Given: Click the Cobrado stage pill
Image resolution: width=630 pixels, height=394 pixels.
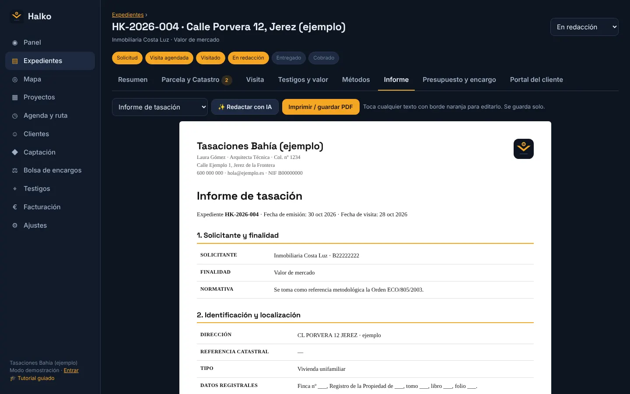Looking at the screenshot, I should tap(324, 58).
